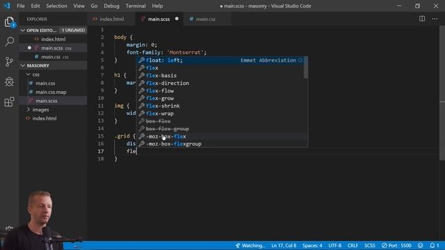Click the '1 UNSAVED' badge
445x250 pixels.
point(73,30)
